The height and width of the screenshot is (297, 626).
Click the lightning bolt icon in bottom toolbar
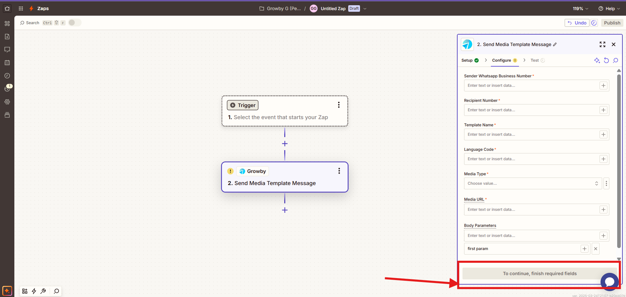pyautogui.click(x=34, y=291)
